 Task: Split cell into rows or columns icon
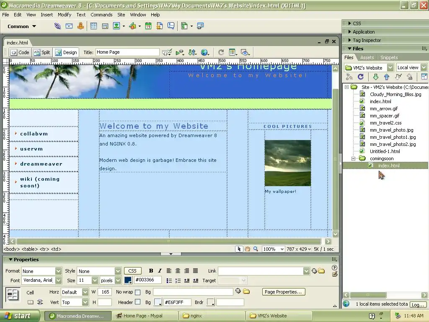pyautogui.click(x=40, y=302)
